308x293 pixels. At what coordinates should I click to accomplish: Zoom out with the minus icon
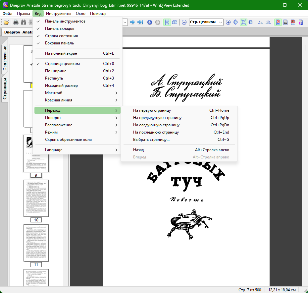click(184, 22)
